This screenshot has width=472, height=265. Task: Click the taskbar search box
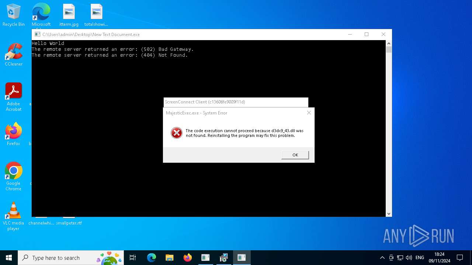pyautogui.click(x=71, y=258)
